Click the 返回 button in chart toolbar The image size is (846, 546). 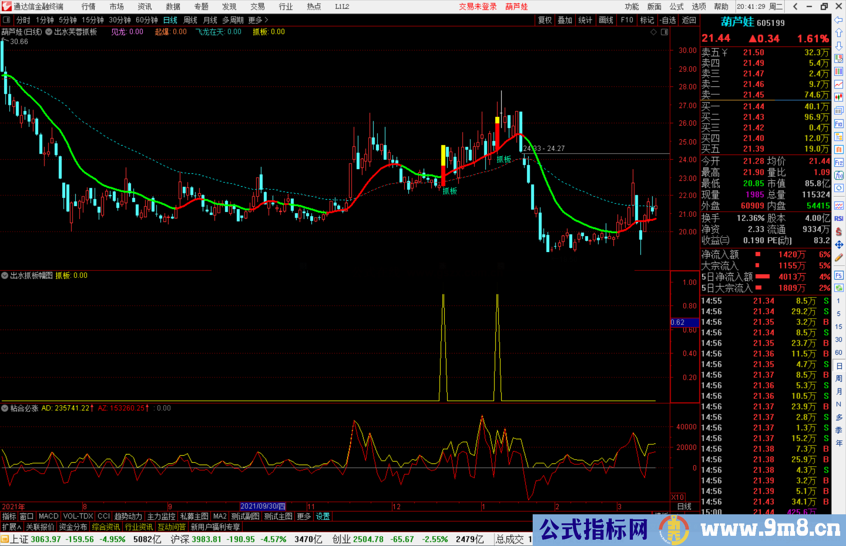point(689,20)
